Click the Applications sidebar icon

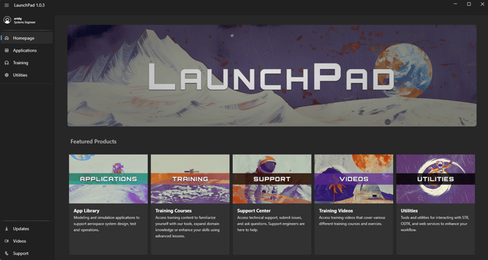(x=6, y=50)
